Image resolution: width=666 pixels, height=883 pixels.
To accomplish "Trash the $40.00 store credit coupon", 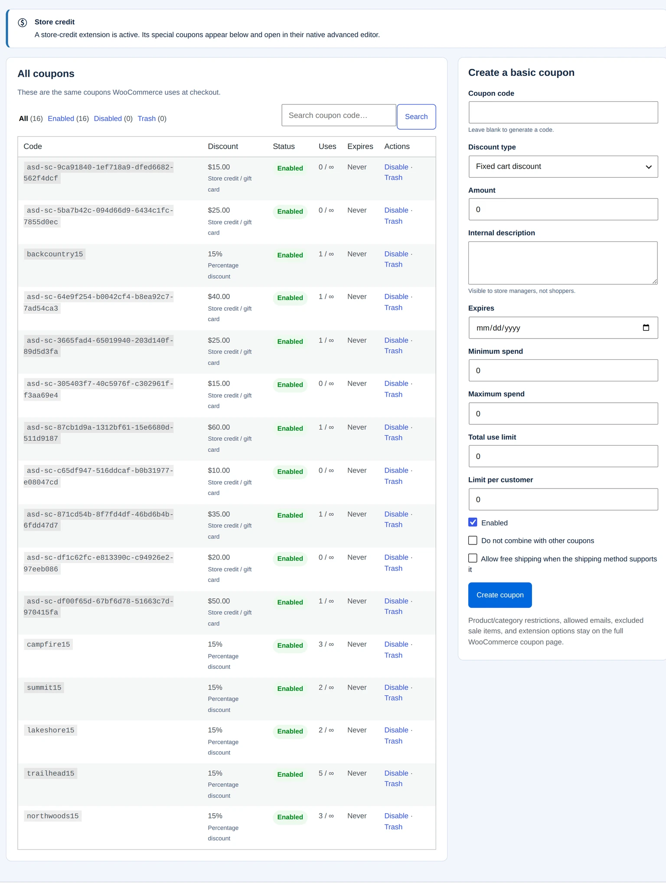I will click(393, 307).
